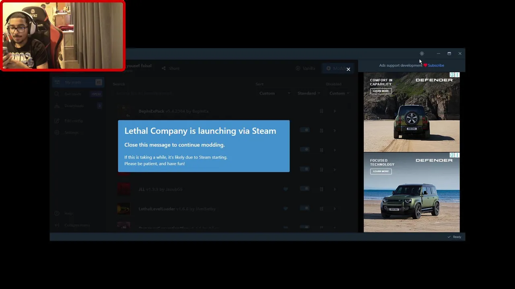Toggle the LethalLevelLoader mod switch
The height and width of the screenshot is (289, 515).
click(305, 208)
